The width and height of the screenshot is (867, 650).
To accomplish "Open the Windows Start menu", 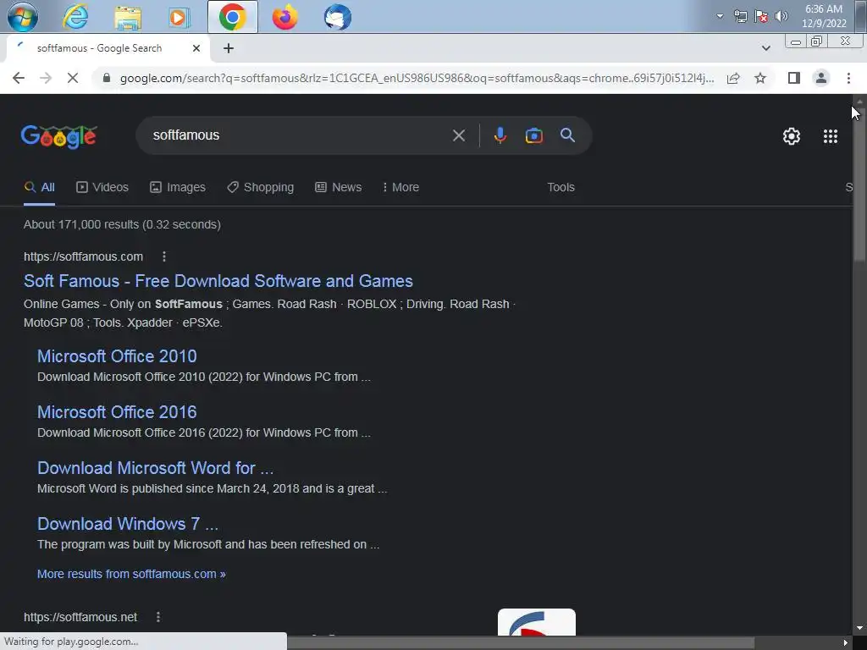I will pos(23,17).
